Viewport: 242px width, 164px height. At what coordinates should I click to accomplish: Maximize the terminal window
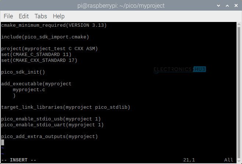click(x=227, y=5)
